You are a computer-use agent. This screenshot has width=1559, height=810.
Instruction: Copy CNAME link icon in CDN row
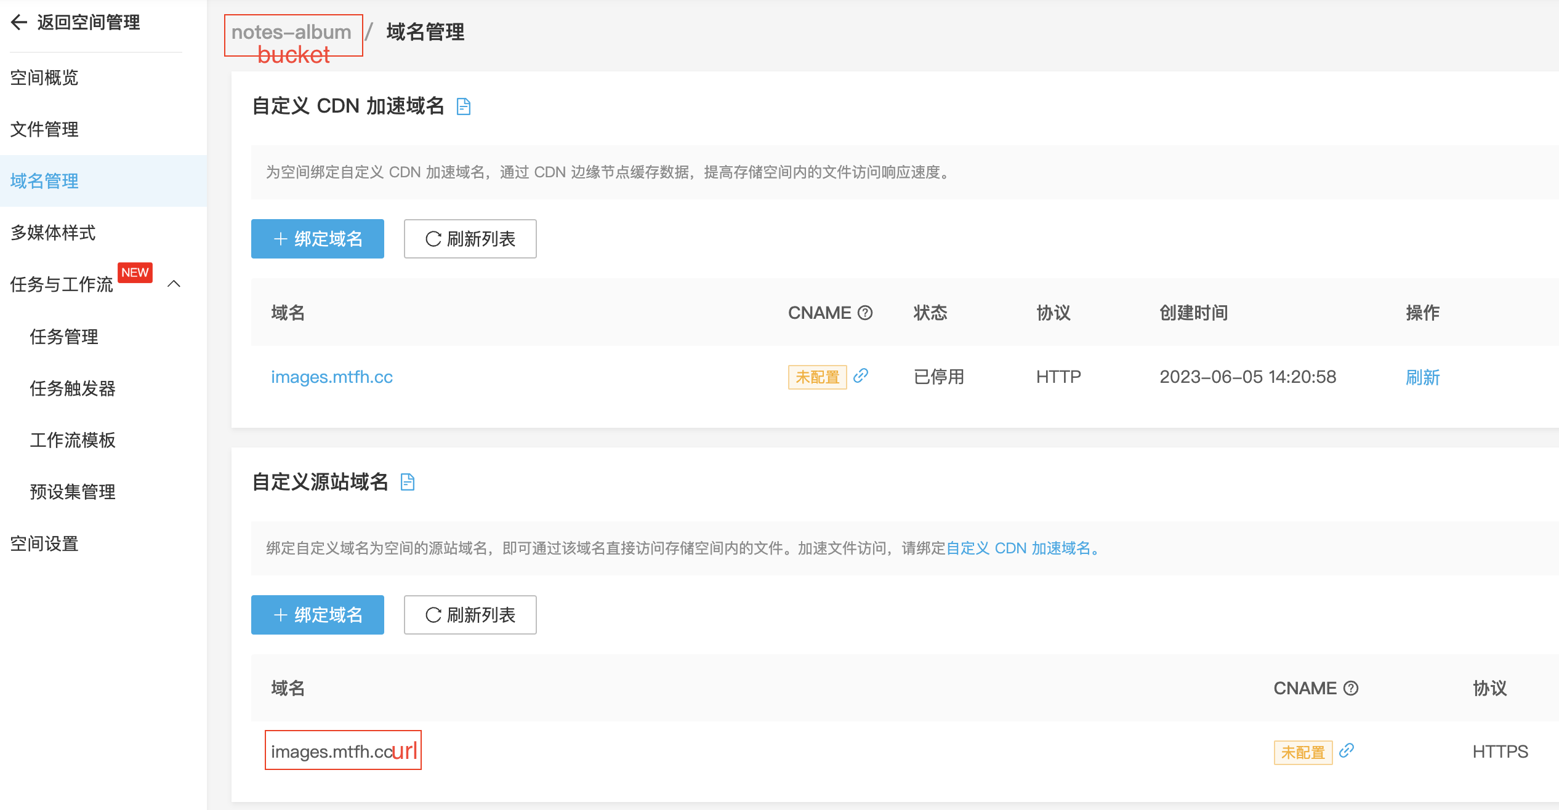(x=861, y=375)
